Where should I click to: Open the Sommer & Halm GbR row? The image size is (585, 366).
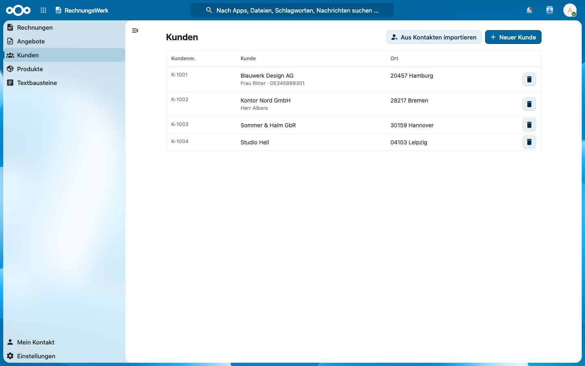(354, 125)
